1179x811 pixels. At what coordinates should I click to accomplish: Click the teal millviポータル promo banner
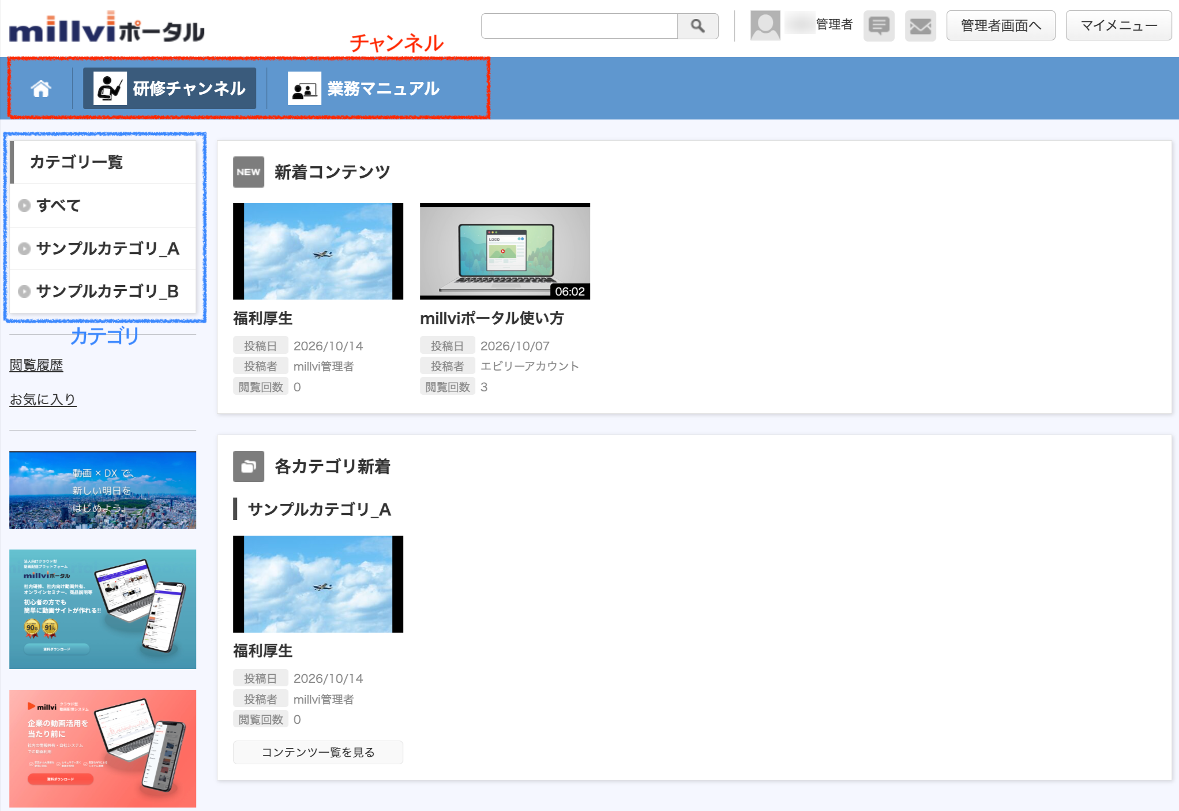click(x=103, y=609)
